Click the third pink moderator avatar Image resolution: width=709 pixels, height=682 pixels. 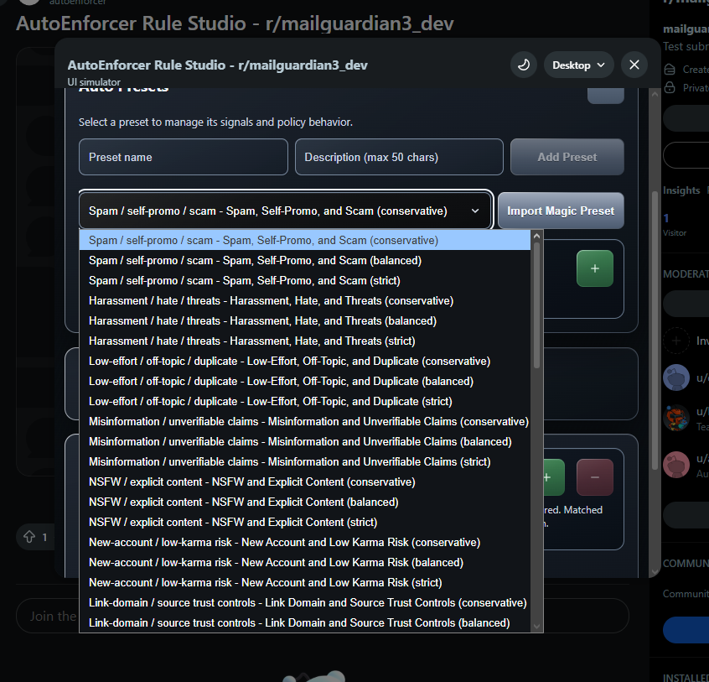pyautogui.click(x=676, y=465)
